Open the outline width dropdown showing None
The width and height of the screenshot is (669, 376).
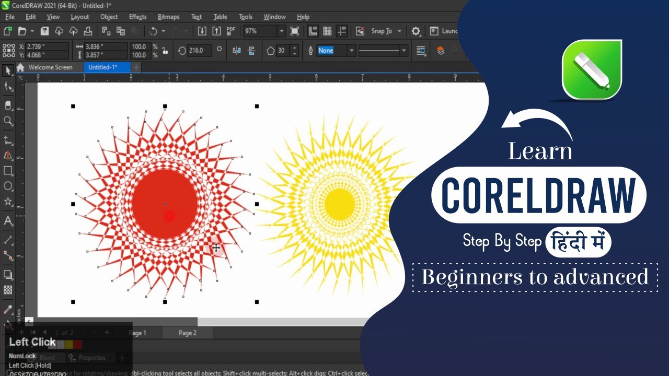pos(352,51)
